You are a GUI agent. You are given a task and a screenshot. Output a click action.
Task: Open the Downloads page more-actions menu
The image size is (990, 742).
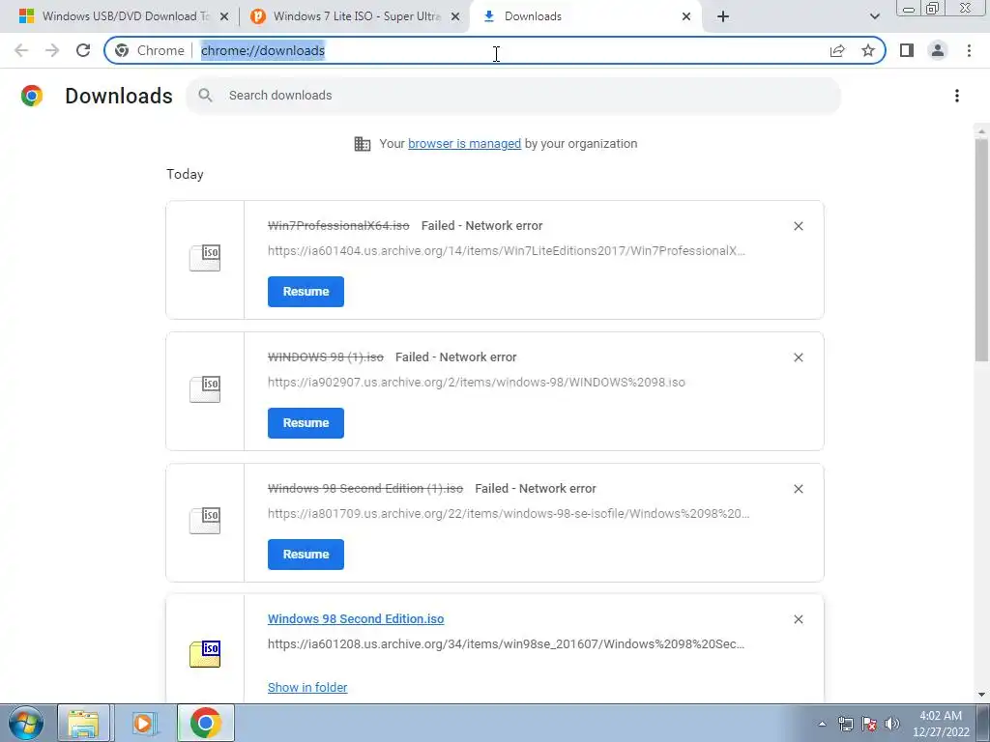tap(957, 96)
